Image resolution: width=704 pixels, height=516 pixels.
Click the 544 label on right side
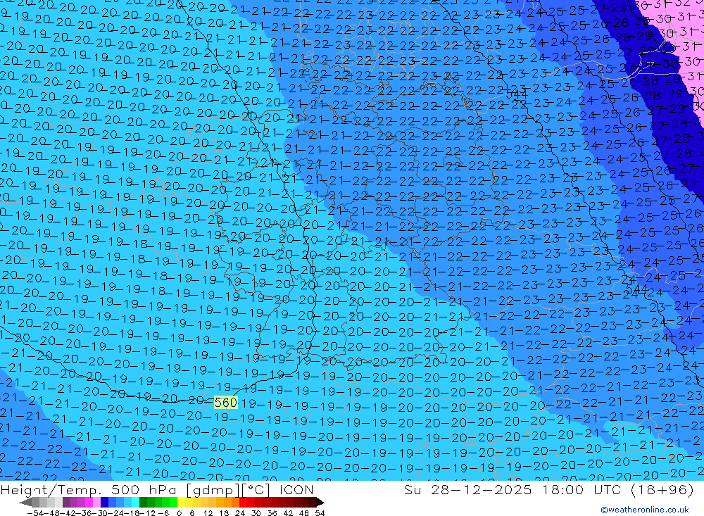coord(636,289)
